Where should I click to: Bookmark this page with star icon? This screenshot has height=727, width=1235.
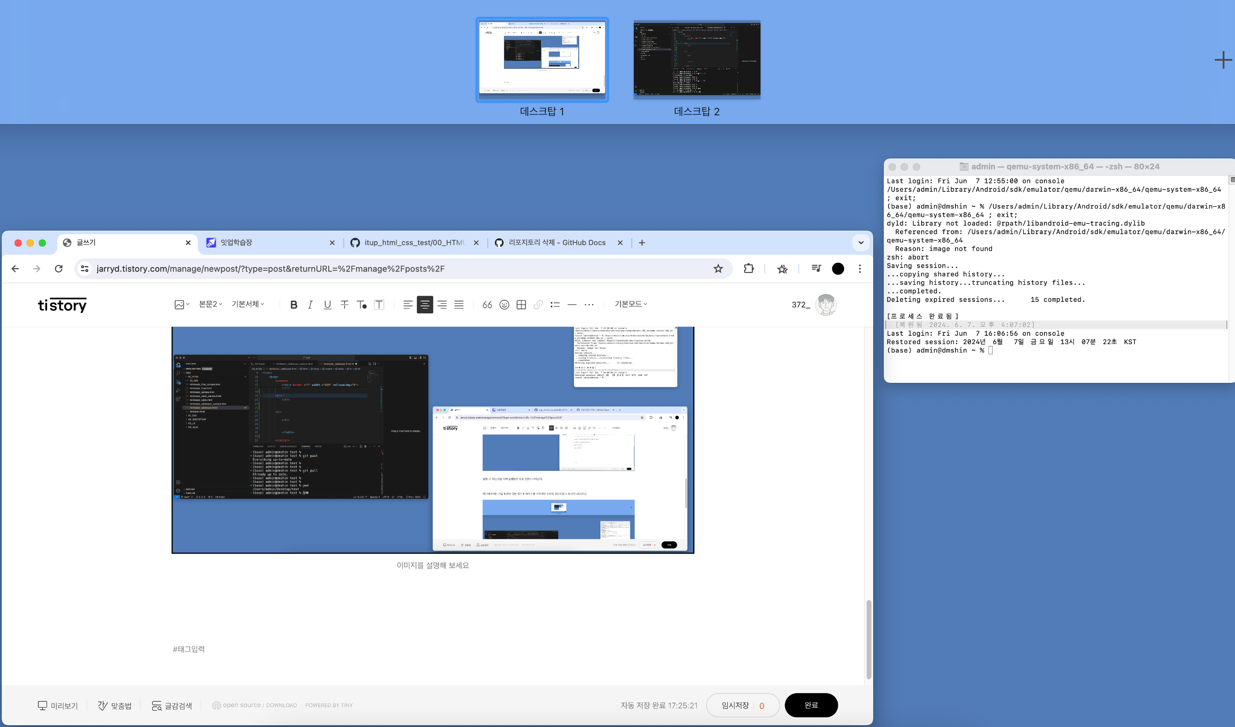coord(718,268)
